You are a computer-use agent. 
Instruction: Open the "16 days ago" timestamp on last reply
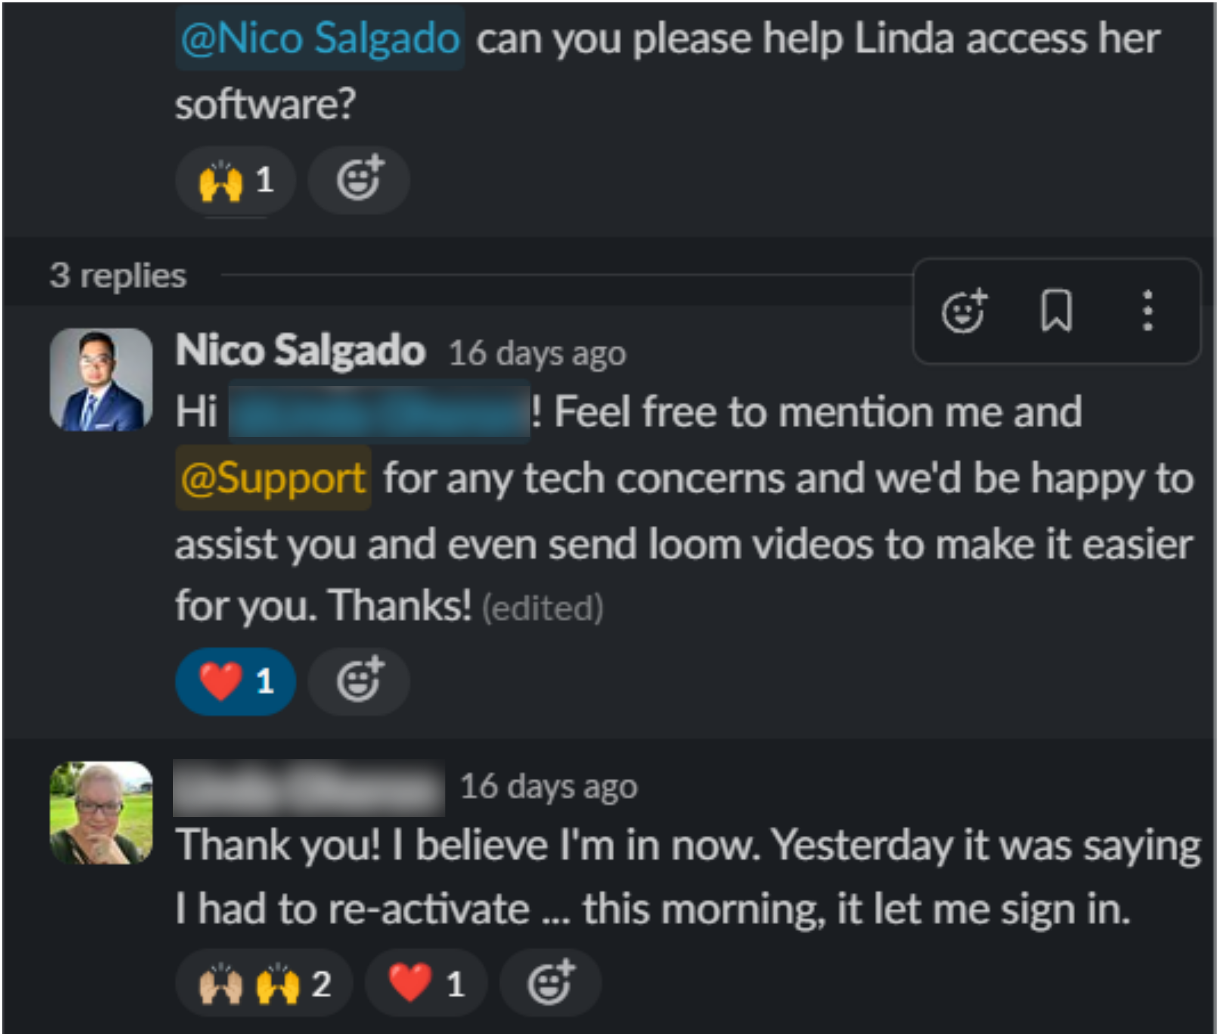[549, 786]
